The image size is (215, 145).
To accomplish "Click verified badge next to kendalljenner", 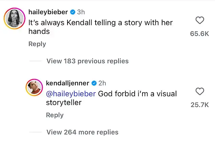I will pyautogui.click(x=94, y=83).
